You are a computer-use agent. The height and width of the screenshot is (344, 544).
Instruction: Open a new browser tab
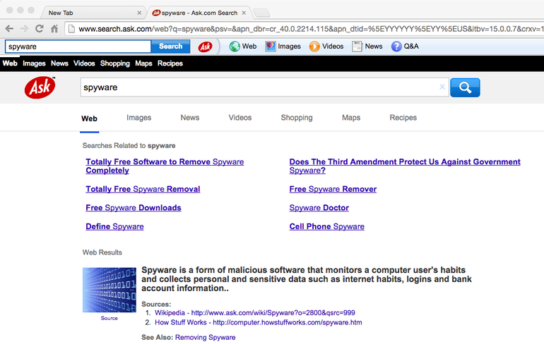[262, 13]
